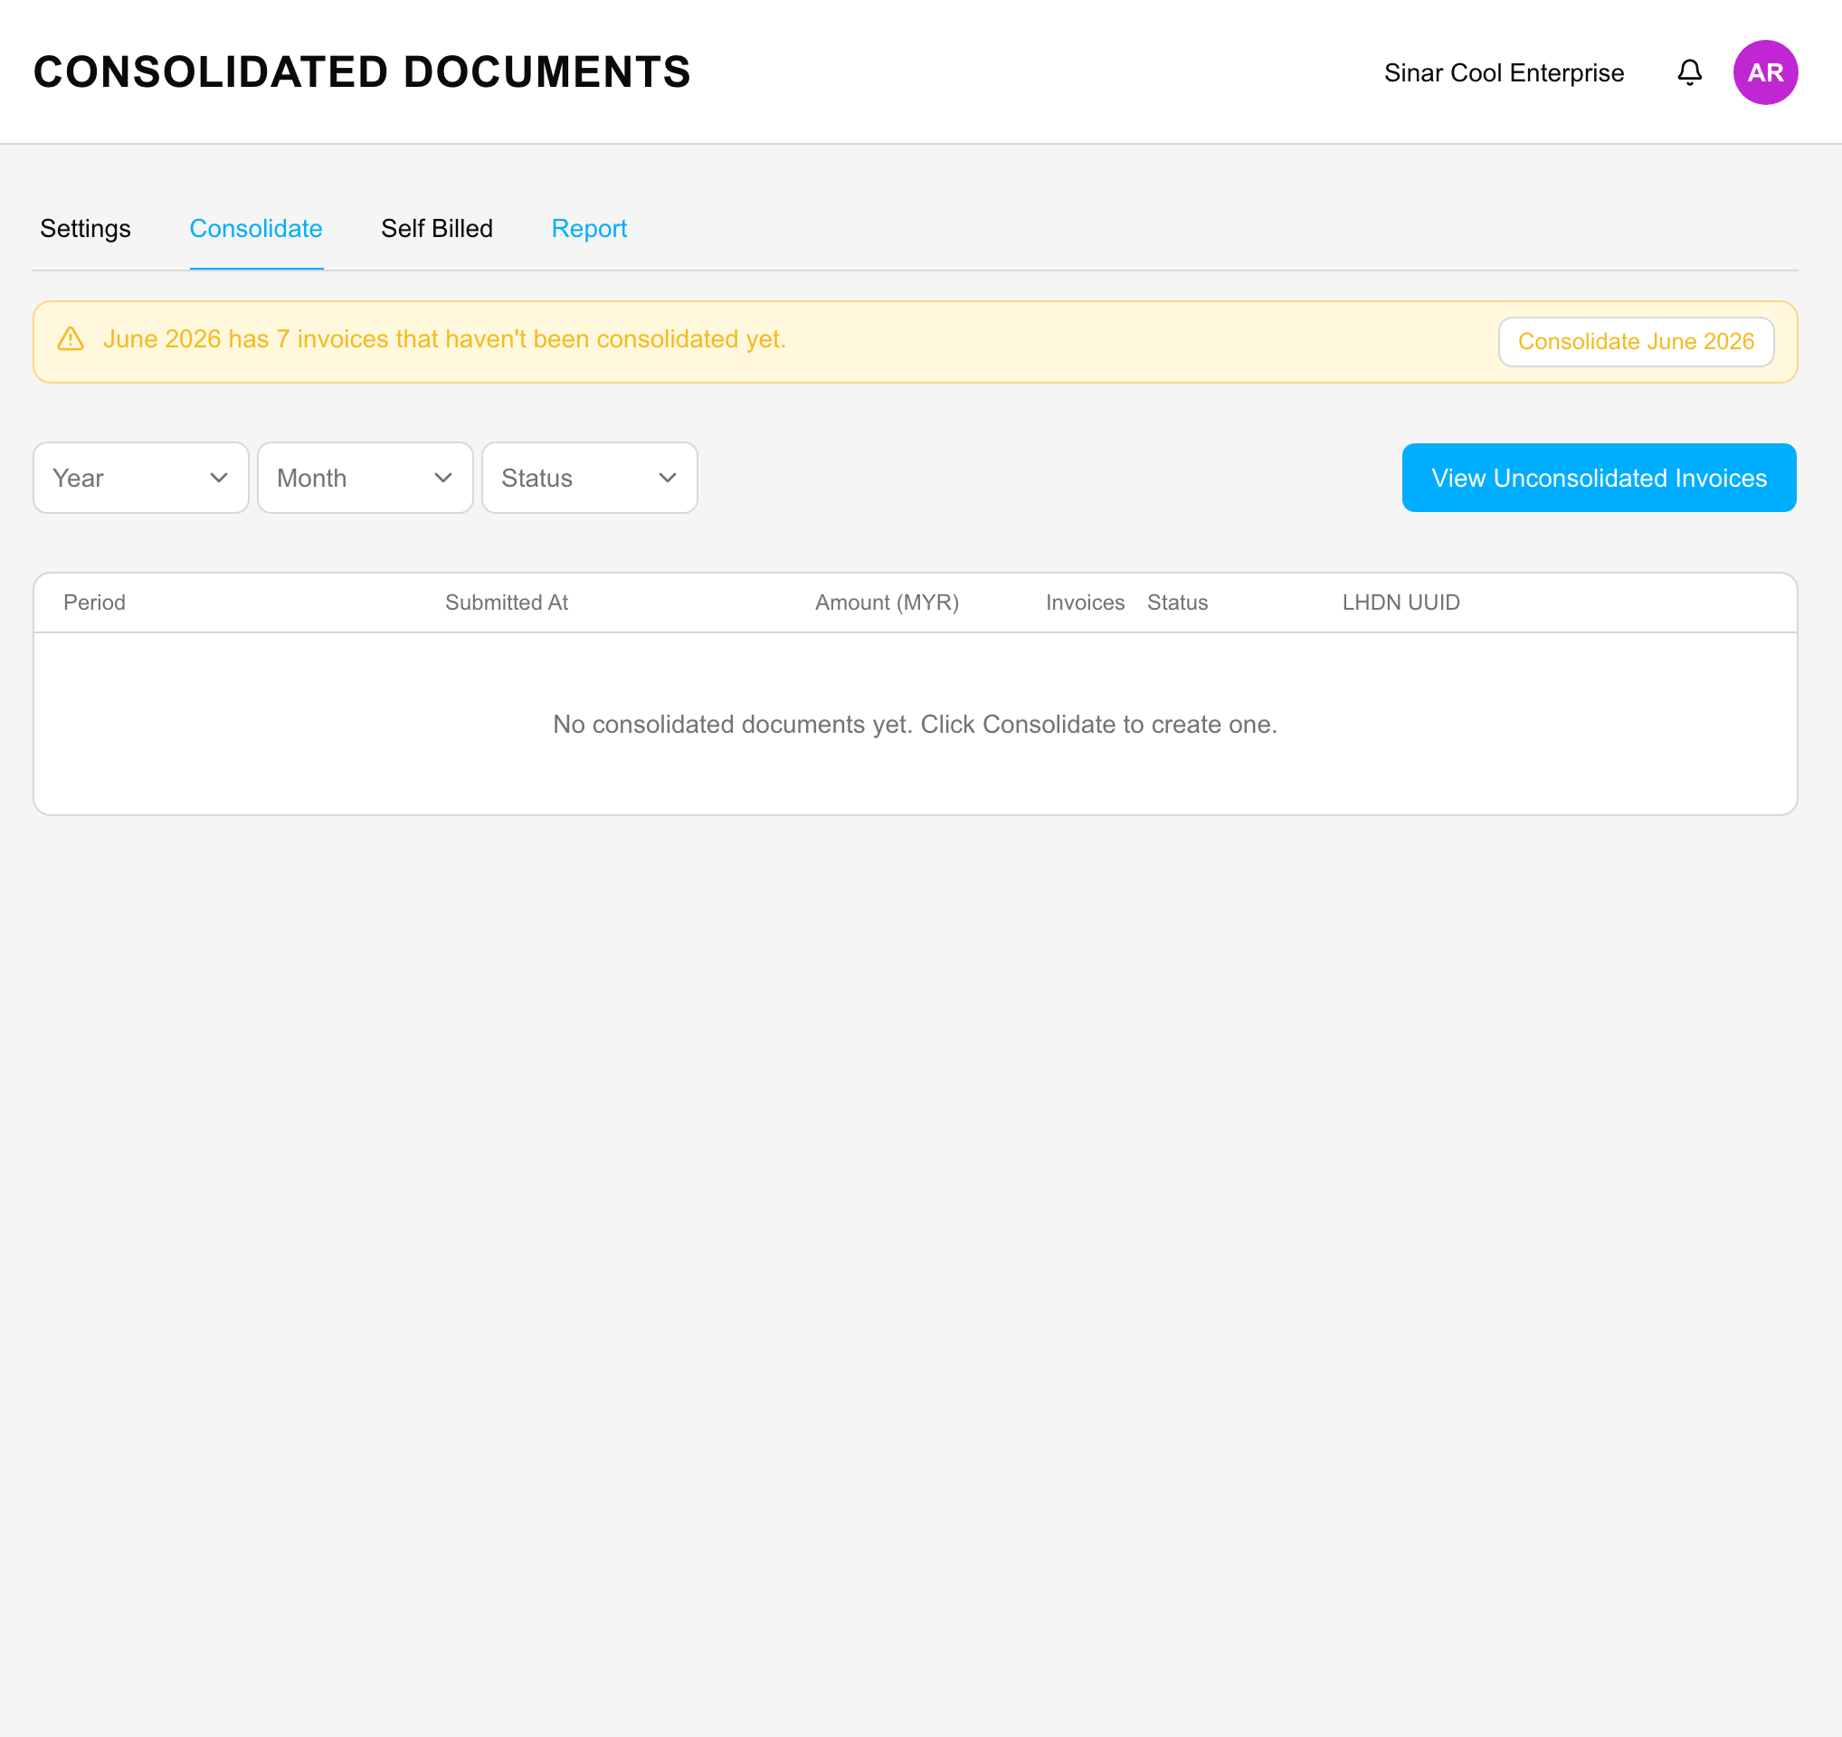Expand the Year filter dropdown
Viewport: 1842px width, 1737px height.
click(141, 478)
